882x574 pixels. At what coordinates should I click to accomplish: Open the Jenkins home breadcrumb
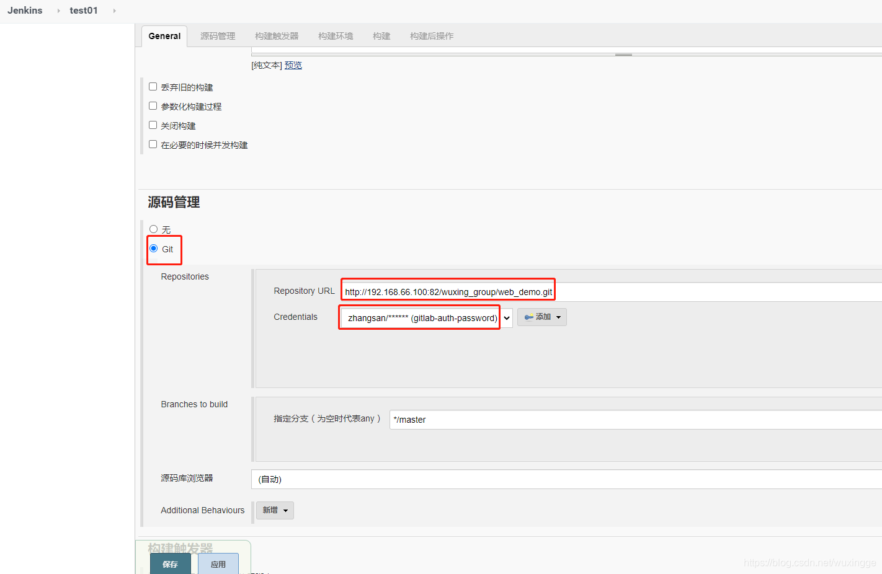25,11
